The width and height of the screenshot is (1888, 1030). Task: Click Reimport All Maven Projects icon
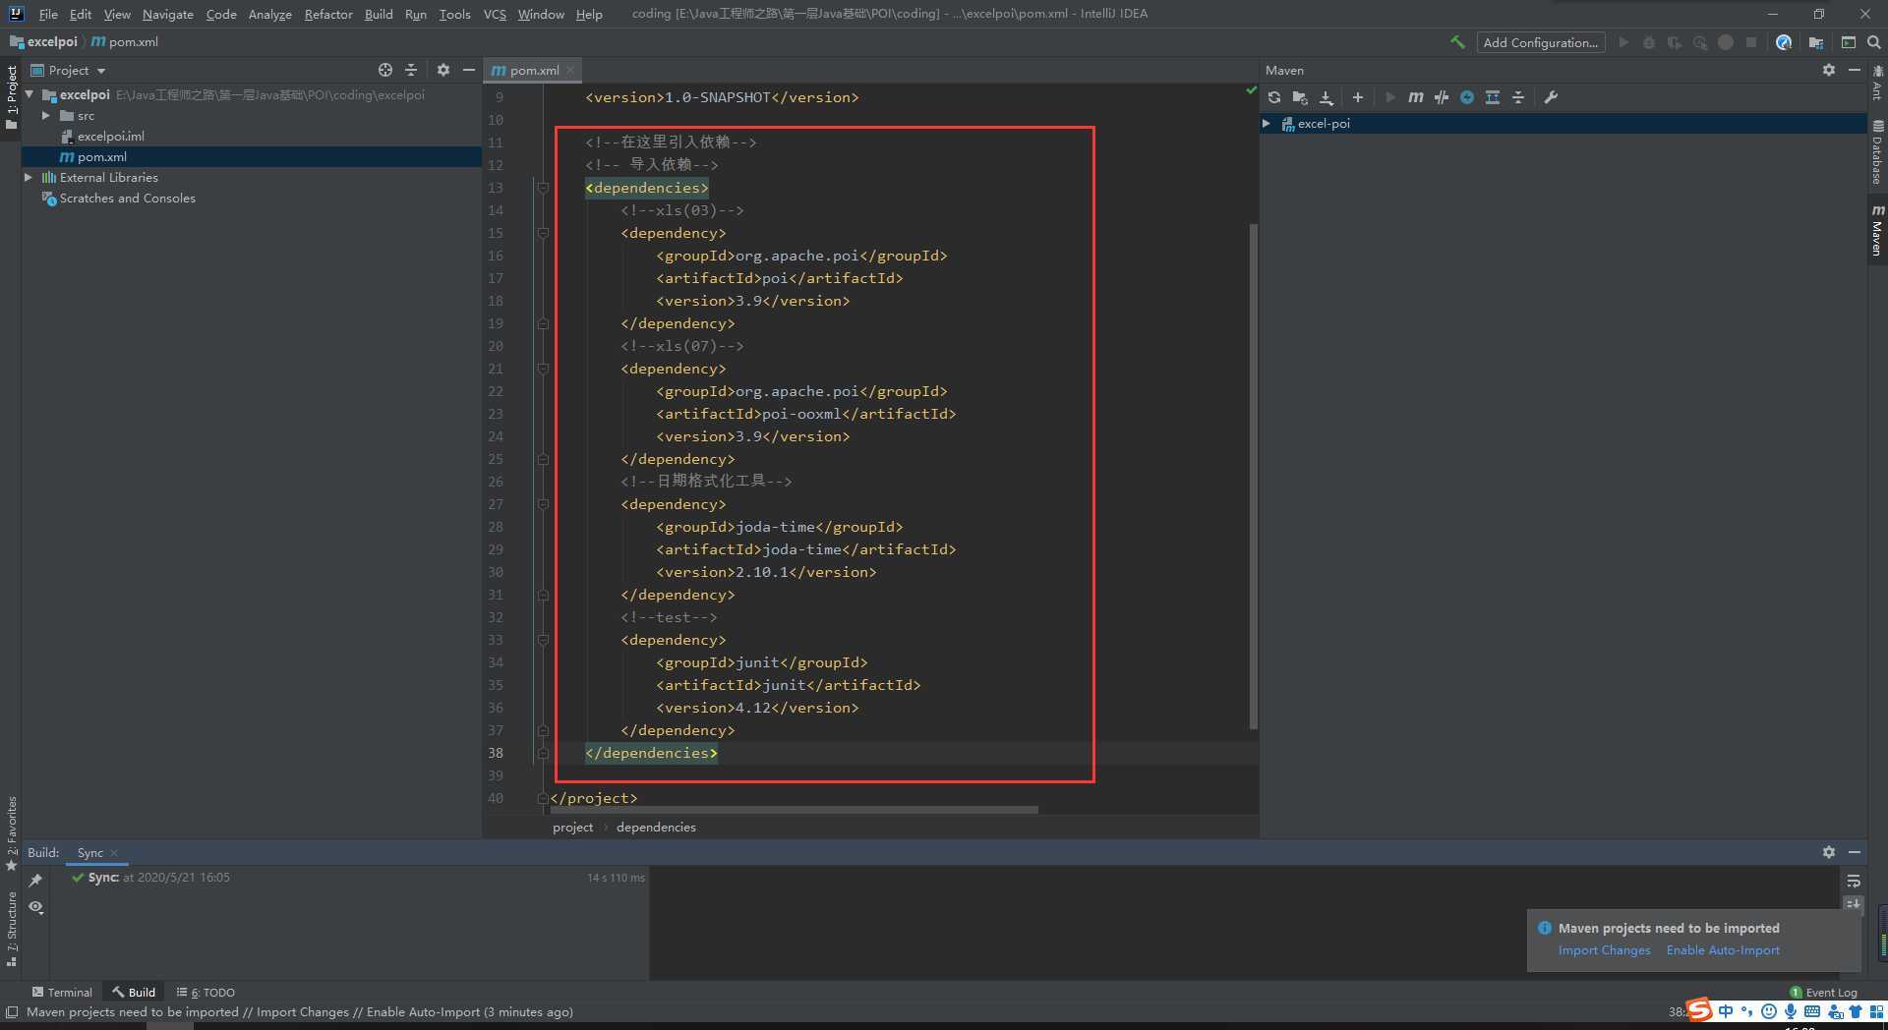pyautogui.click(x=1274, y=97)
